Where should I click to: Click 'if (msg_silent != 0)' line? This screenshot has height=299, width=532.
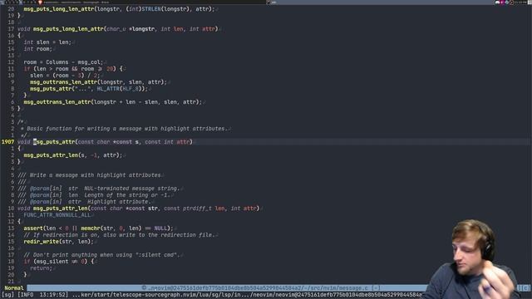click(59, 262)
